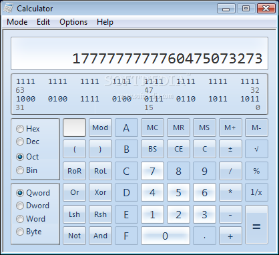Click the 1/x reciprocal button
The width and height of the screenshot is (279, 255).
click(x=256, y=192)
